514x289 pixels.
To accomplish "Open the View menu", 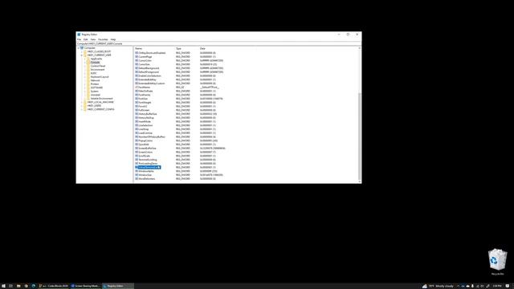I will [93, 39].
